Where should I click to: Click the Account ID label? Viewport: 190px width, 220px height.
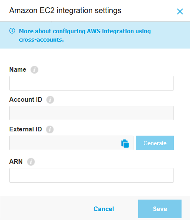click(x=26, y=99)
